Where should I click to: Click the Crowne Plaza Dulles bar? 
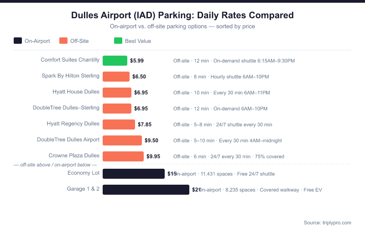pos(123,156)
